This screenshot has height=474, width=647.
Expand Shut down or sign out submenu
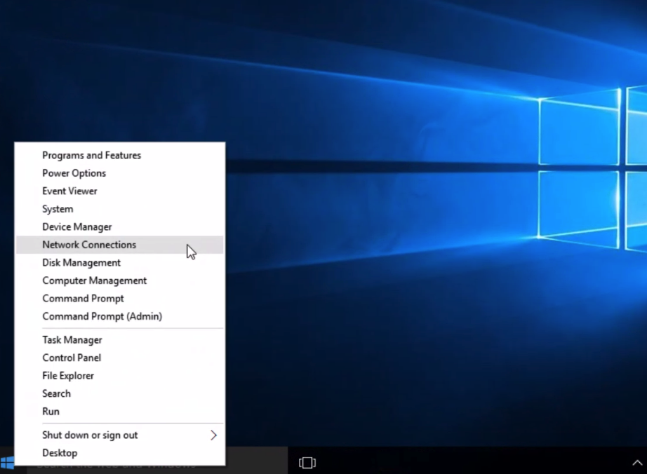click(120, 435)
